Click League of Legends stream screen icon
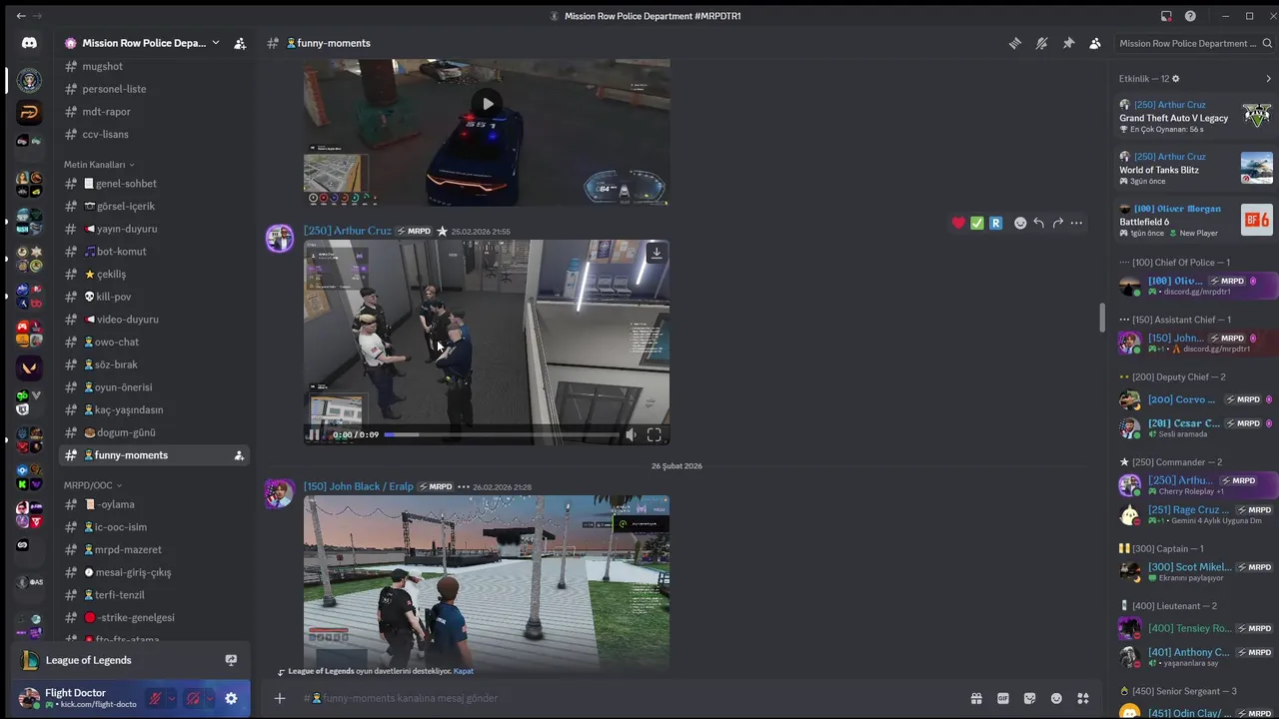This screenshot has width=1279, height=719. click(x=231, y=660)
